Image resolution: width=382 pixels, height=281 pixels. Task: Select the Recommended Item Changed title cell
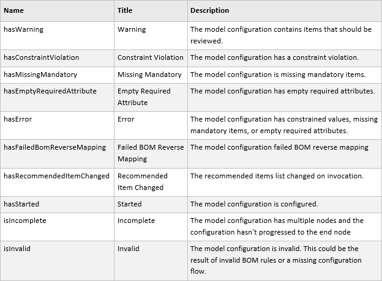tap(143, 181)
